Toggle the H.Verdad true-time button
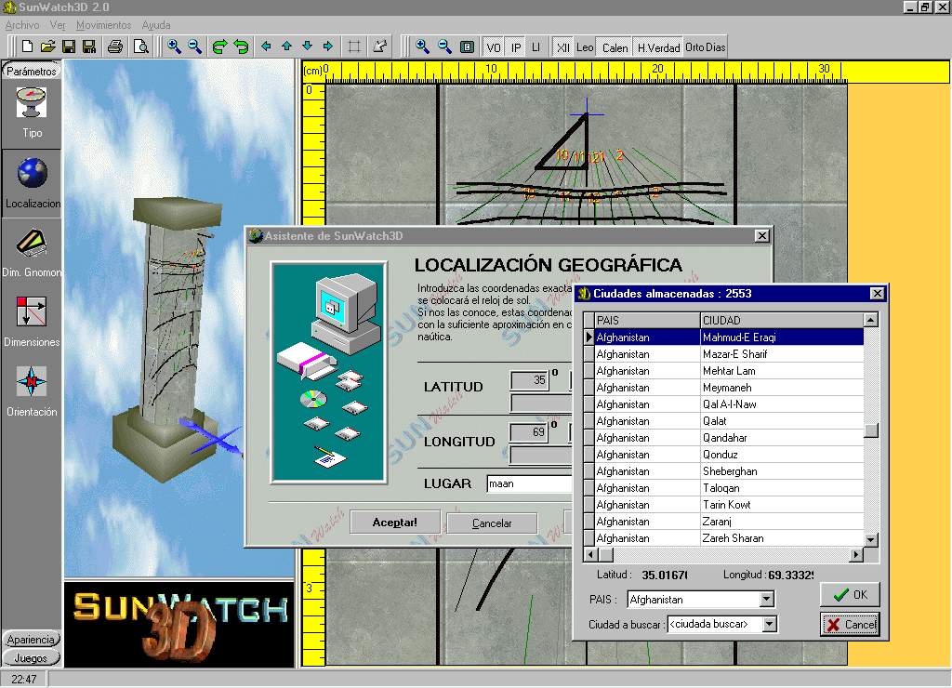Viewport: 952px width, 688px height. 658,47
